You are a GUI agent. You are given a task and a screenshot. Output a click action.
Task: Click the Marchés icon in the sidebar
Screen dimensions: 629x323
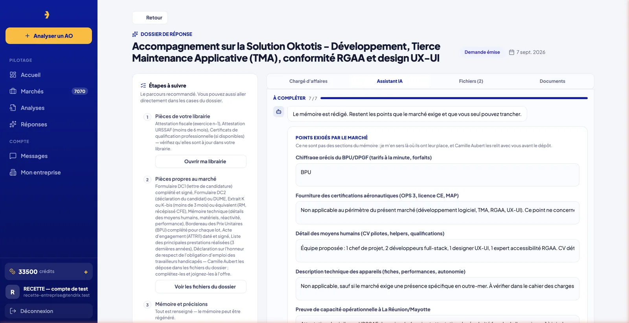13,91
